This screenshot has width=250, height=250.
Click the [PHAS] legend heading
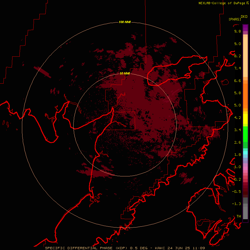(235, 19)
